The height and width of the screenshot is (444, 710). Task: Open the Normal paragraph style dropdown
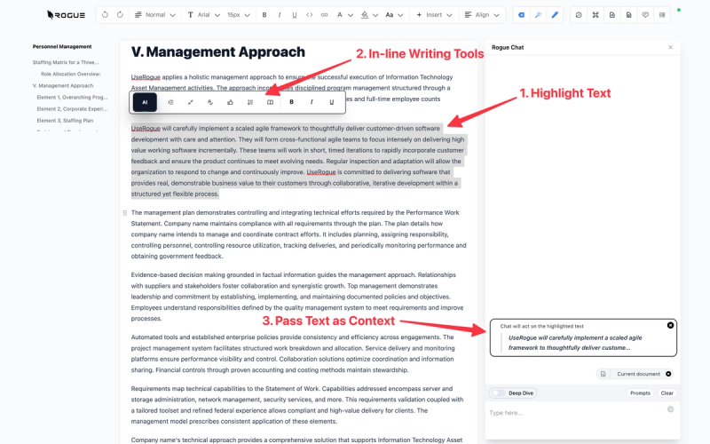click(154, 15)
